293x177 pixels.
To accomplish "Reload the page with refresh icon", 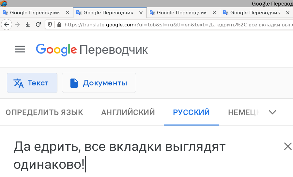I will tap(38, 24).
